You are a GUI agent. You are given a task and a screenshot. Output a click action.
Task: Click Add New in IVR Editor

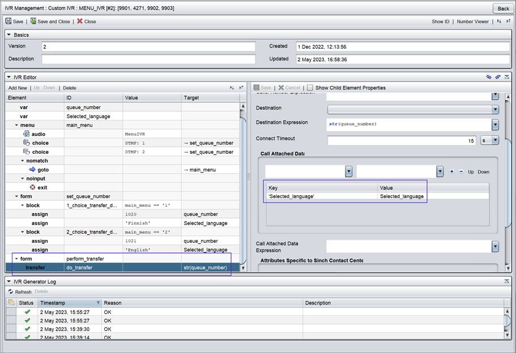[18, 88]
